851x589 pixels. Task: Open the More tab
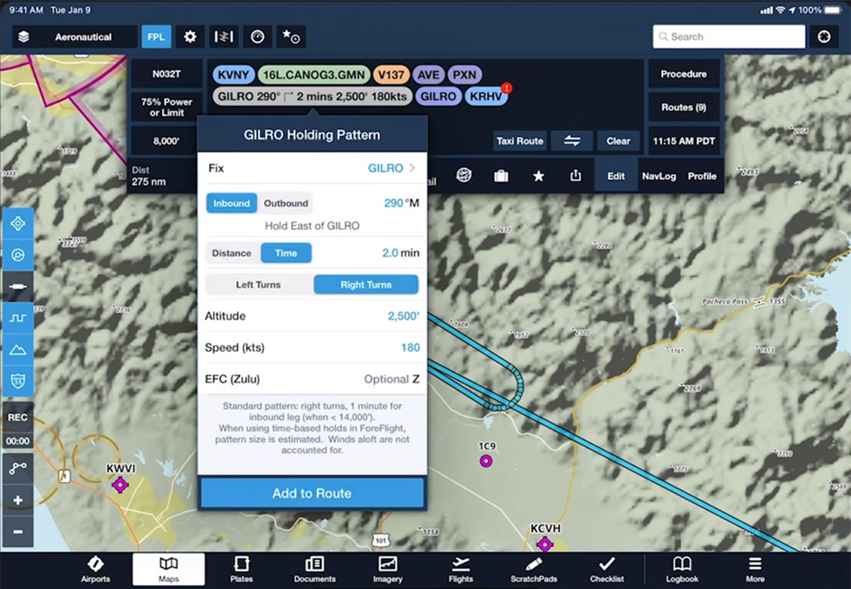coord(755,570)
